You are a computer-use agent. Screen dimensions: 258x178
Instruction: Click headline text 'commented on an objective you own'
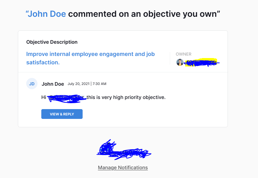click(x=142, y=14)
